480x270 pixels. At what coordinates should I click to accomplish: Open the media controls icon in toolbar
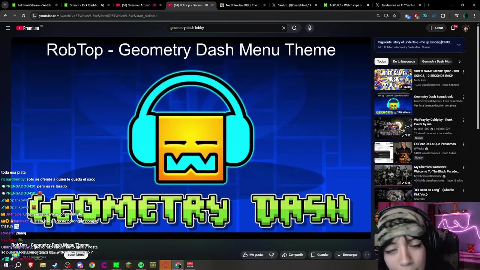click(x=456, y=16)
